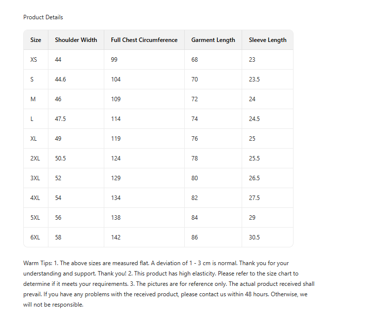Click the XL size row label
The image size is (380, 315).
pos(34,139)
